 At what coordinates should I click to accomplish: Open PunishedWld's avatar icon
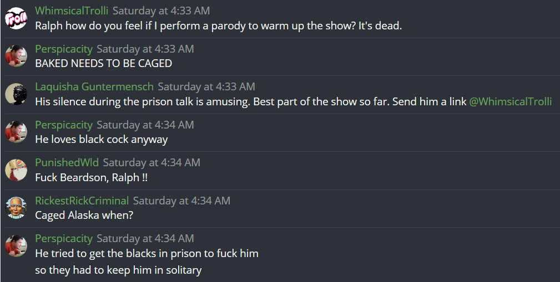[16, 170]
